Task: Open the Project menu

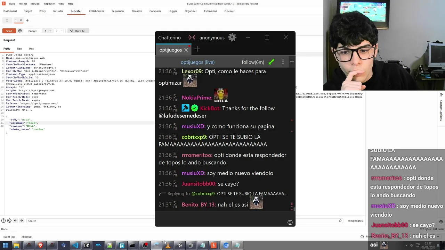Action: [23, 4]
